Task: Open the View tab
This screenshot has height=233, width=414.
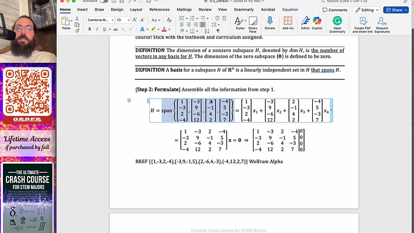Action: 222,9
